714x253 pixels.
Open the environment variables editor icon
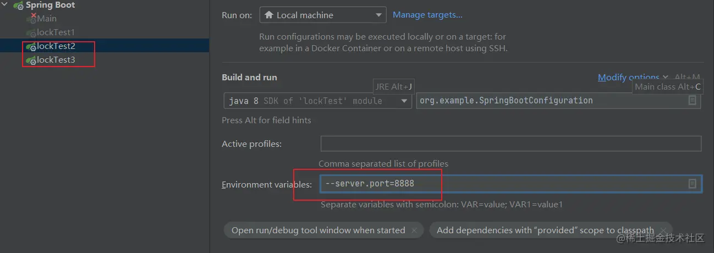[692, 184]
